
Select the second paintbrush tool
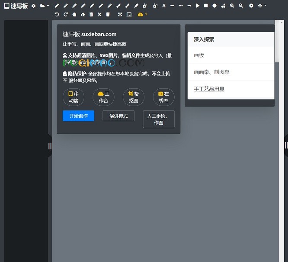point(127,6)
